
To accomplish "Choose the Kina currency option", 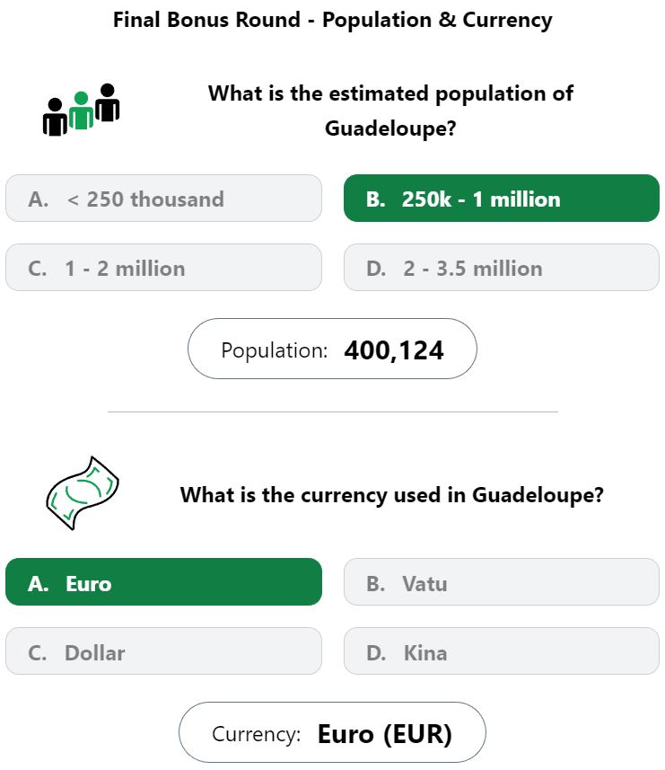I will (501, 651).
